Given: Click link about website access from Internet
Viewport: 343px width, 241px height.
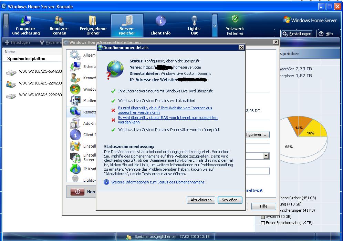Looking at the screenshot, I should [x=165, y=110].
